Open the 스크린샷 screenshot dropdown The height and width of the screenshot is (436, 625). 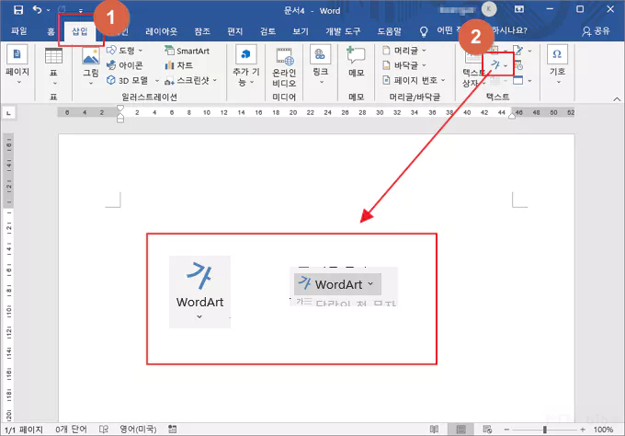191,81
